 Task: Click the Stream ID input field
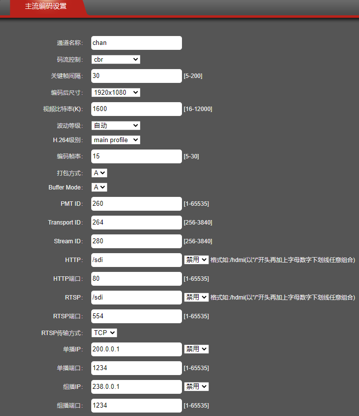point(137,241)
